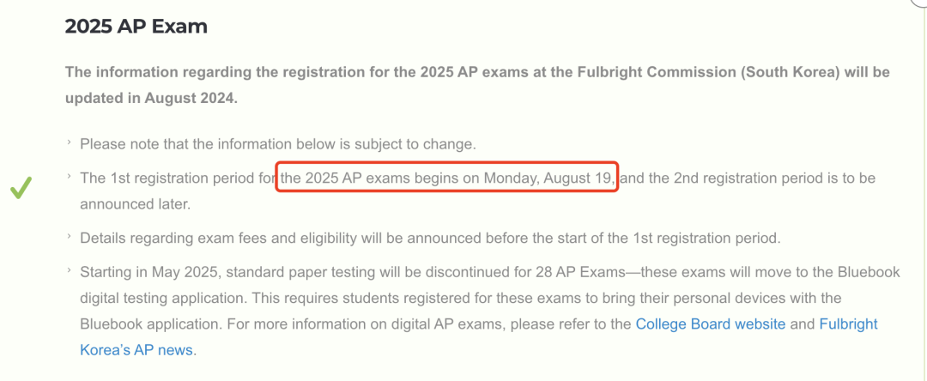Click the green checkmark icon

(x=21, y=188)
